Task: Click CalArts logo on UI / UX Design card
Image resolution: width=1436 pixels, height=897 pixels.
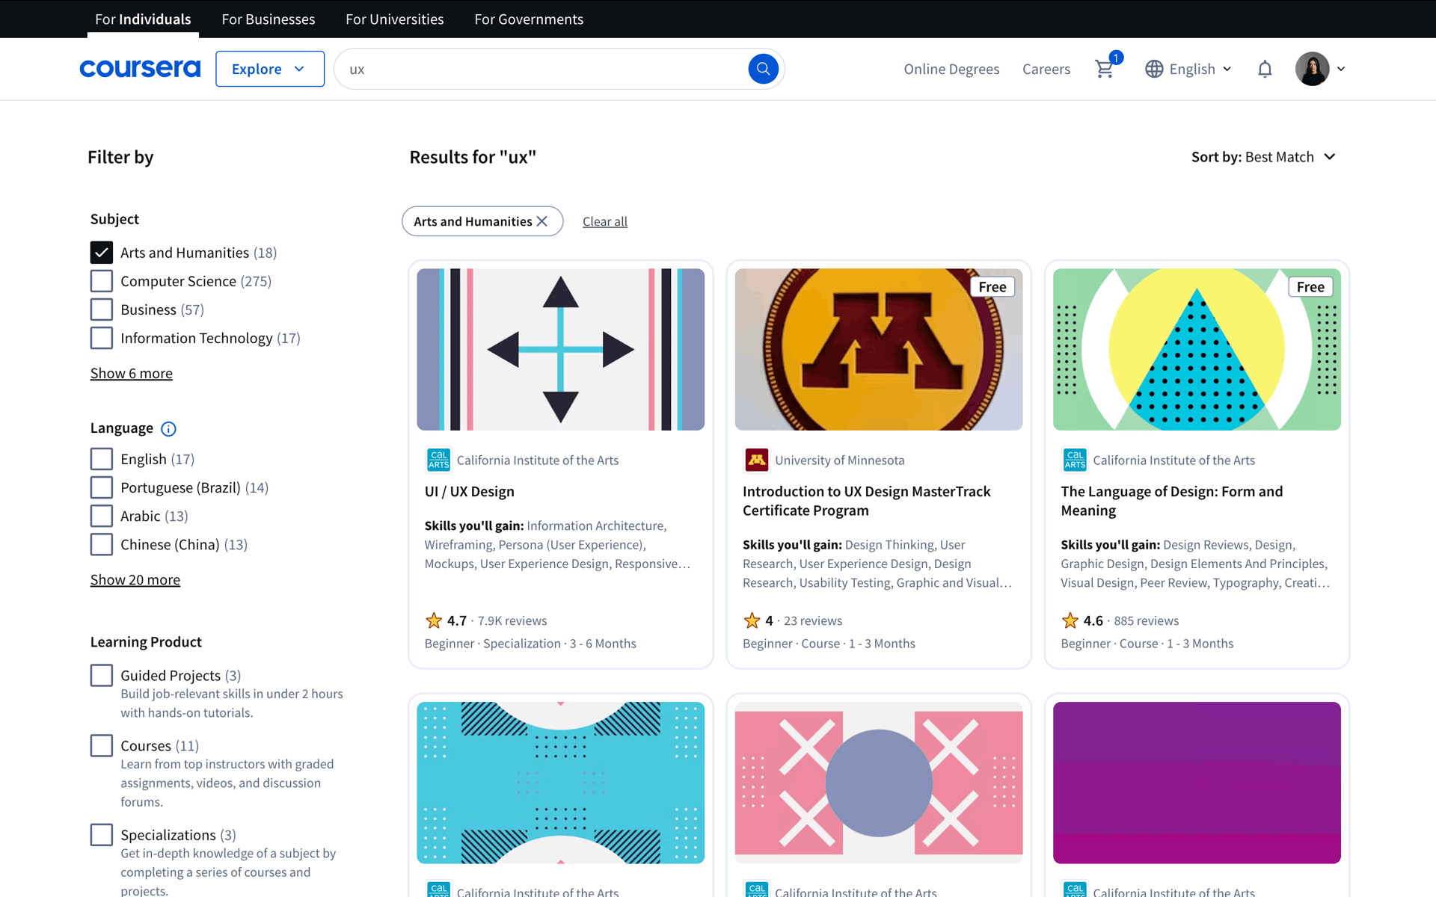Action: click(438, 460)
